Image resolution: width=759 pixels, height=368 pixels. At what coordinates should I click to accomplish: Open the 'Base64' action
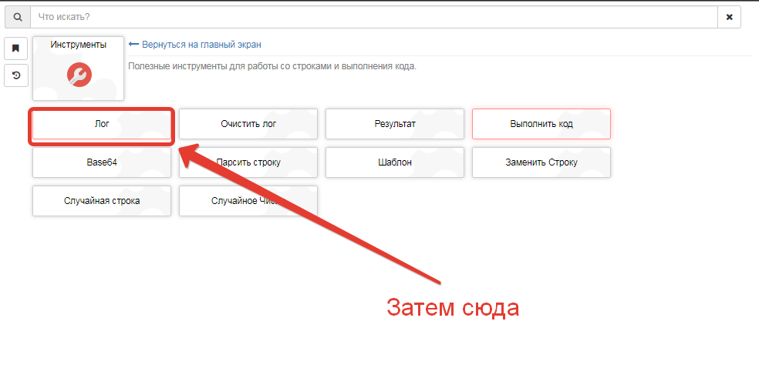(x=102, y=162)
